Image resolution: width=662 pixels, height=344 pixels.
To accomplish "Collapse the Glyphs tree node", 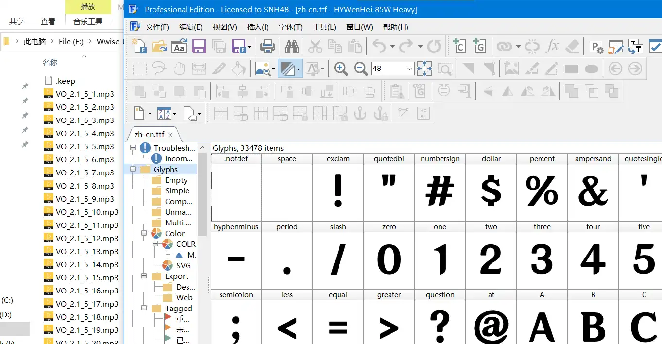I will tap(133, 170).
